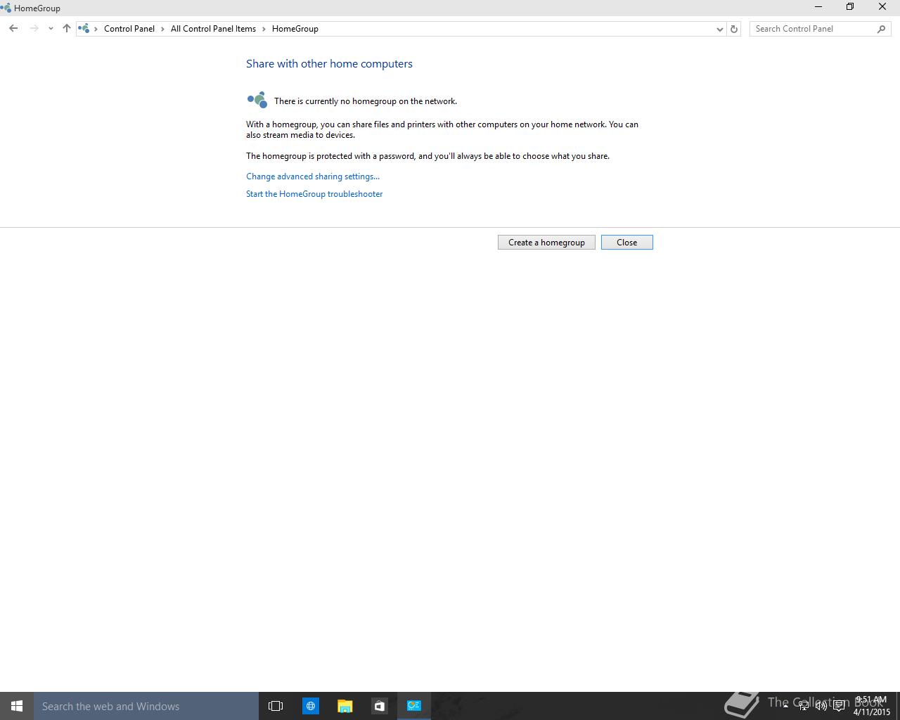
Task: Click the search magnifier icon
Action: pos(882,29)
